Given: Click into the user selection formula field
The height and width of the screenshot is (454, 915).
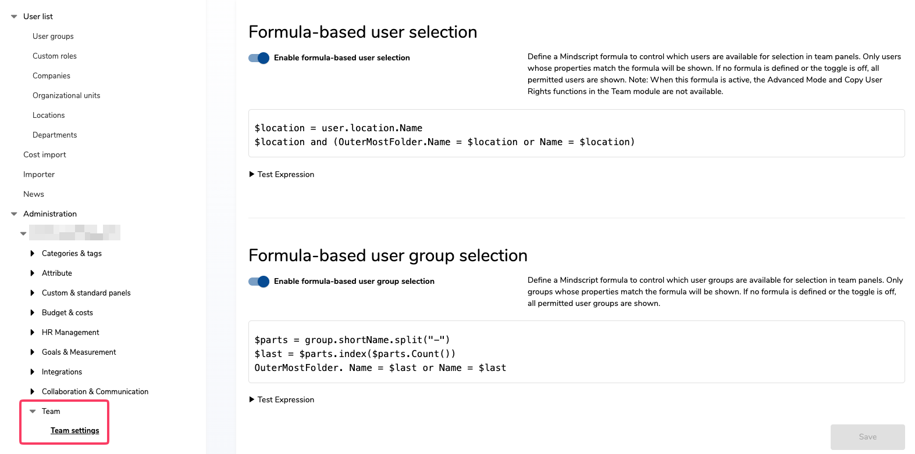Looking at the screenshot, I should [x=576, y=134].
